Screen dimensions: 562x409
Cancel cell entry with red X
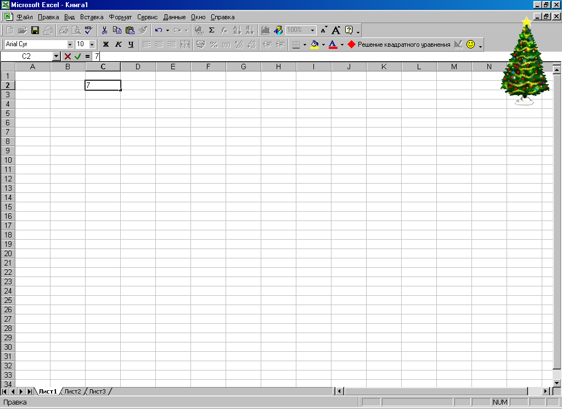[x=68, y=57]
